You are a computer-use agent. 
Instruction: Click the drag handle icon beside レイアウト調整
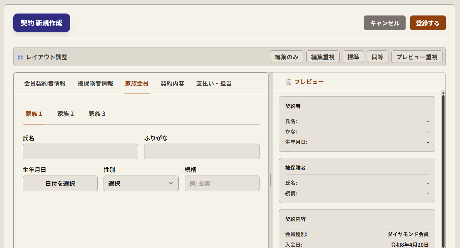(20, 57)
